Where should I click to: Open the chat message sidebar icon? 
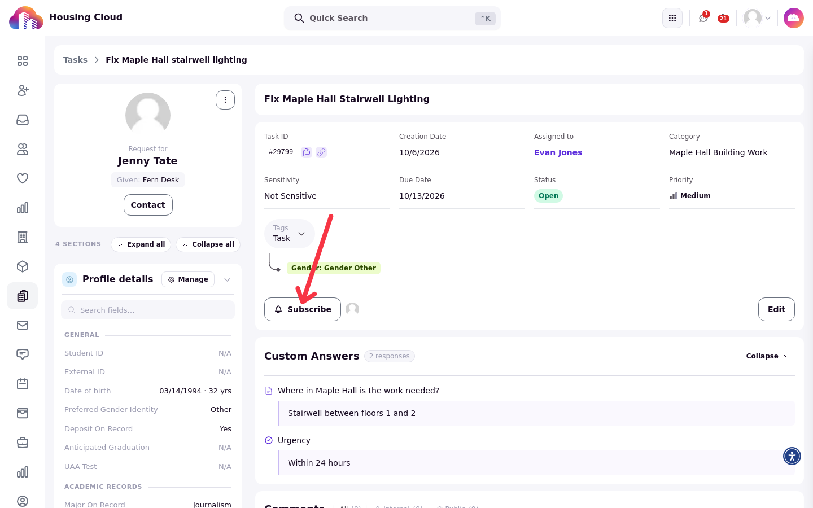point(23,354)
